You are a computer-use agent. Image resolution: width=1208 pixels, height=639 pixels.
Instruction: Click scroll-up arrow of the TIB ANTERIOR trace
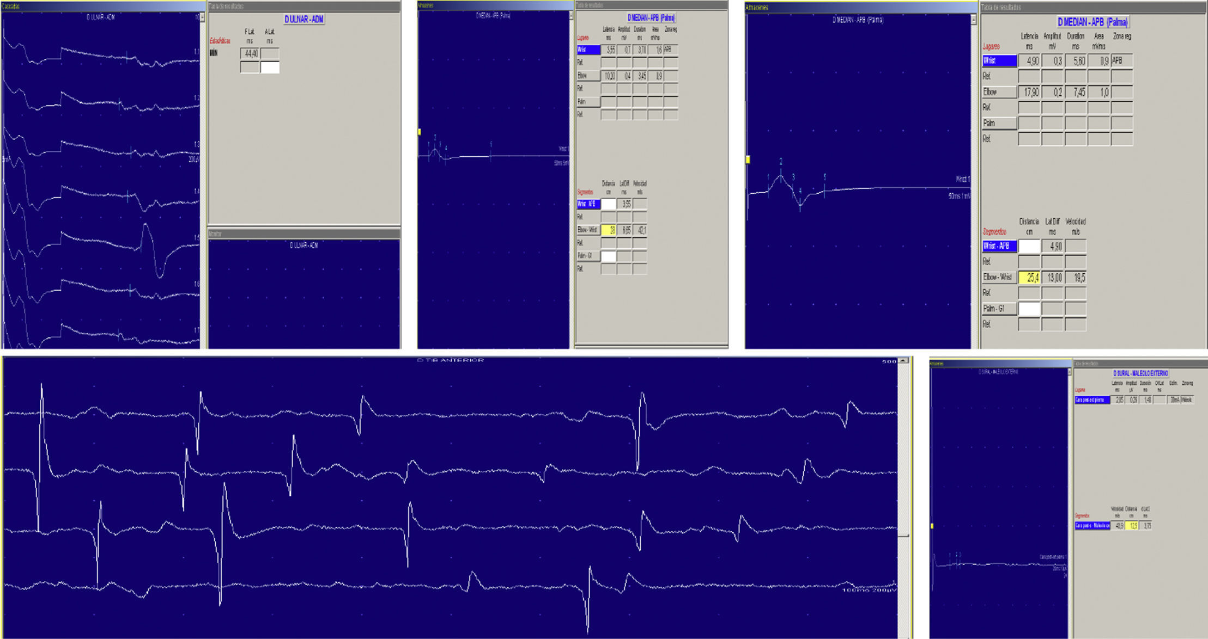[x=903, y=361]
